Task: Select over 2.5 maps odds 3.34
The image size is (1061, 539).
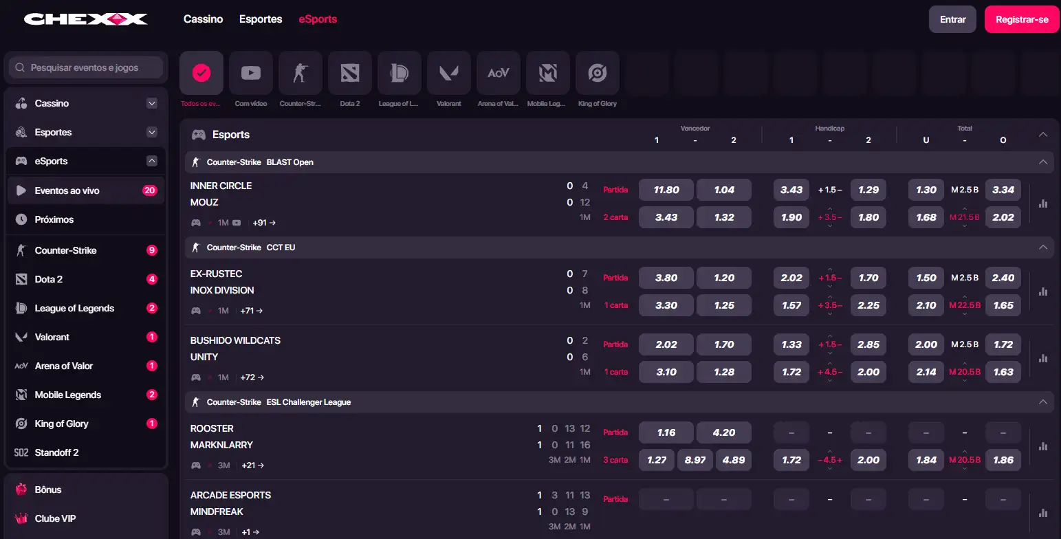Action: pyautogui.click(x=1003, y=190)
